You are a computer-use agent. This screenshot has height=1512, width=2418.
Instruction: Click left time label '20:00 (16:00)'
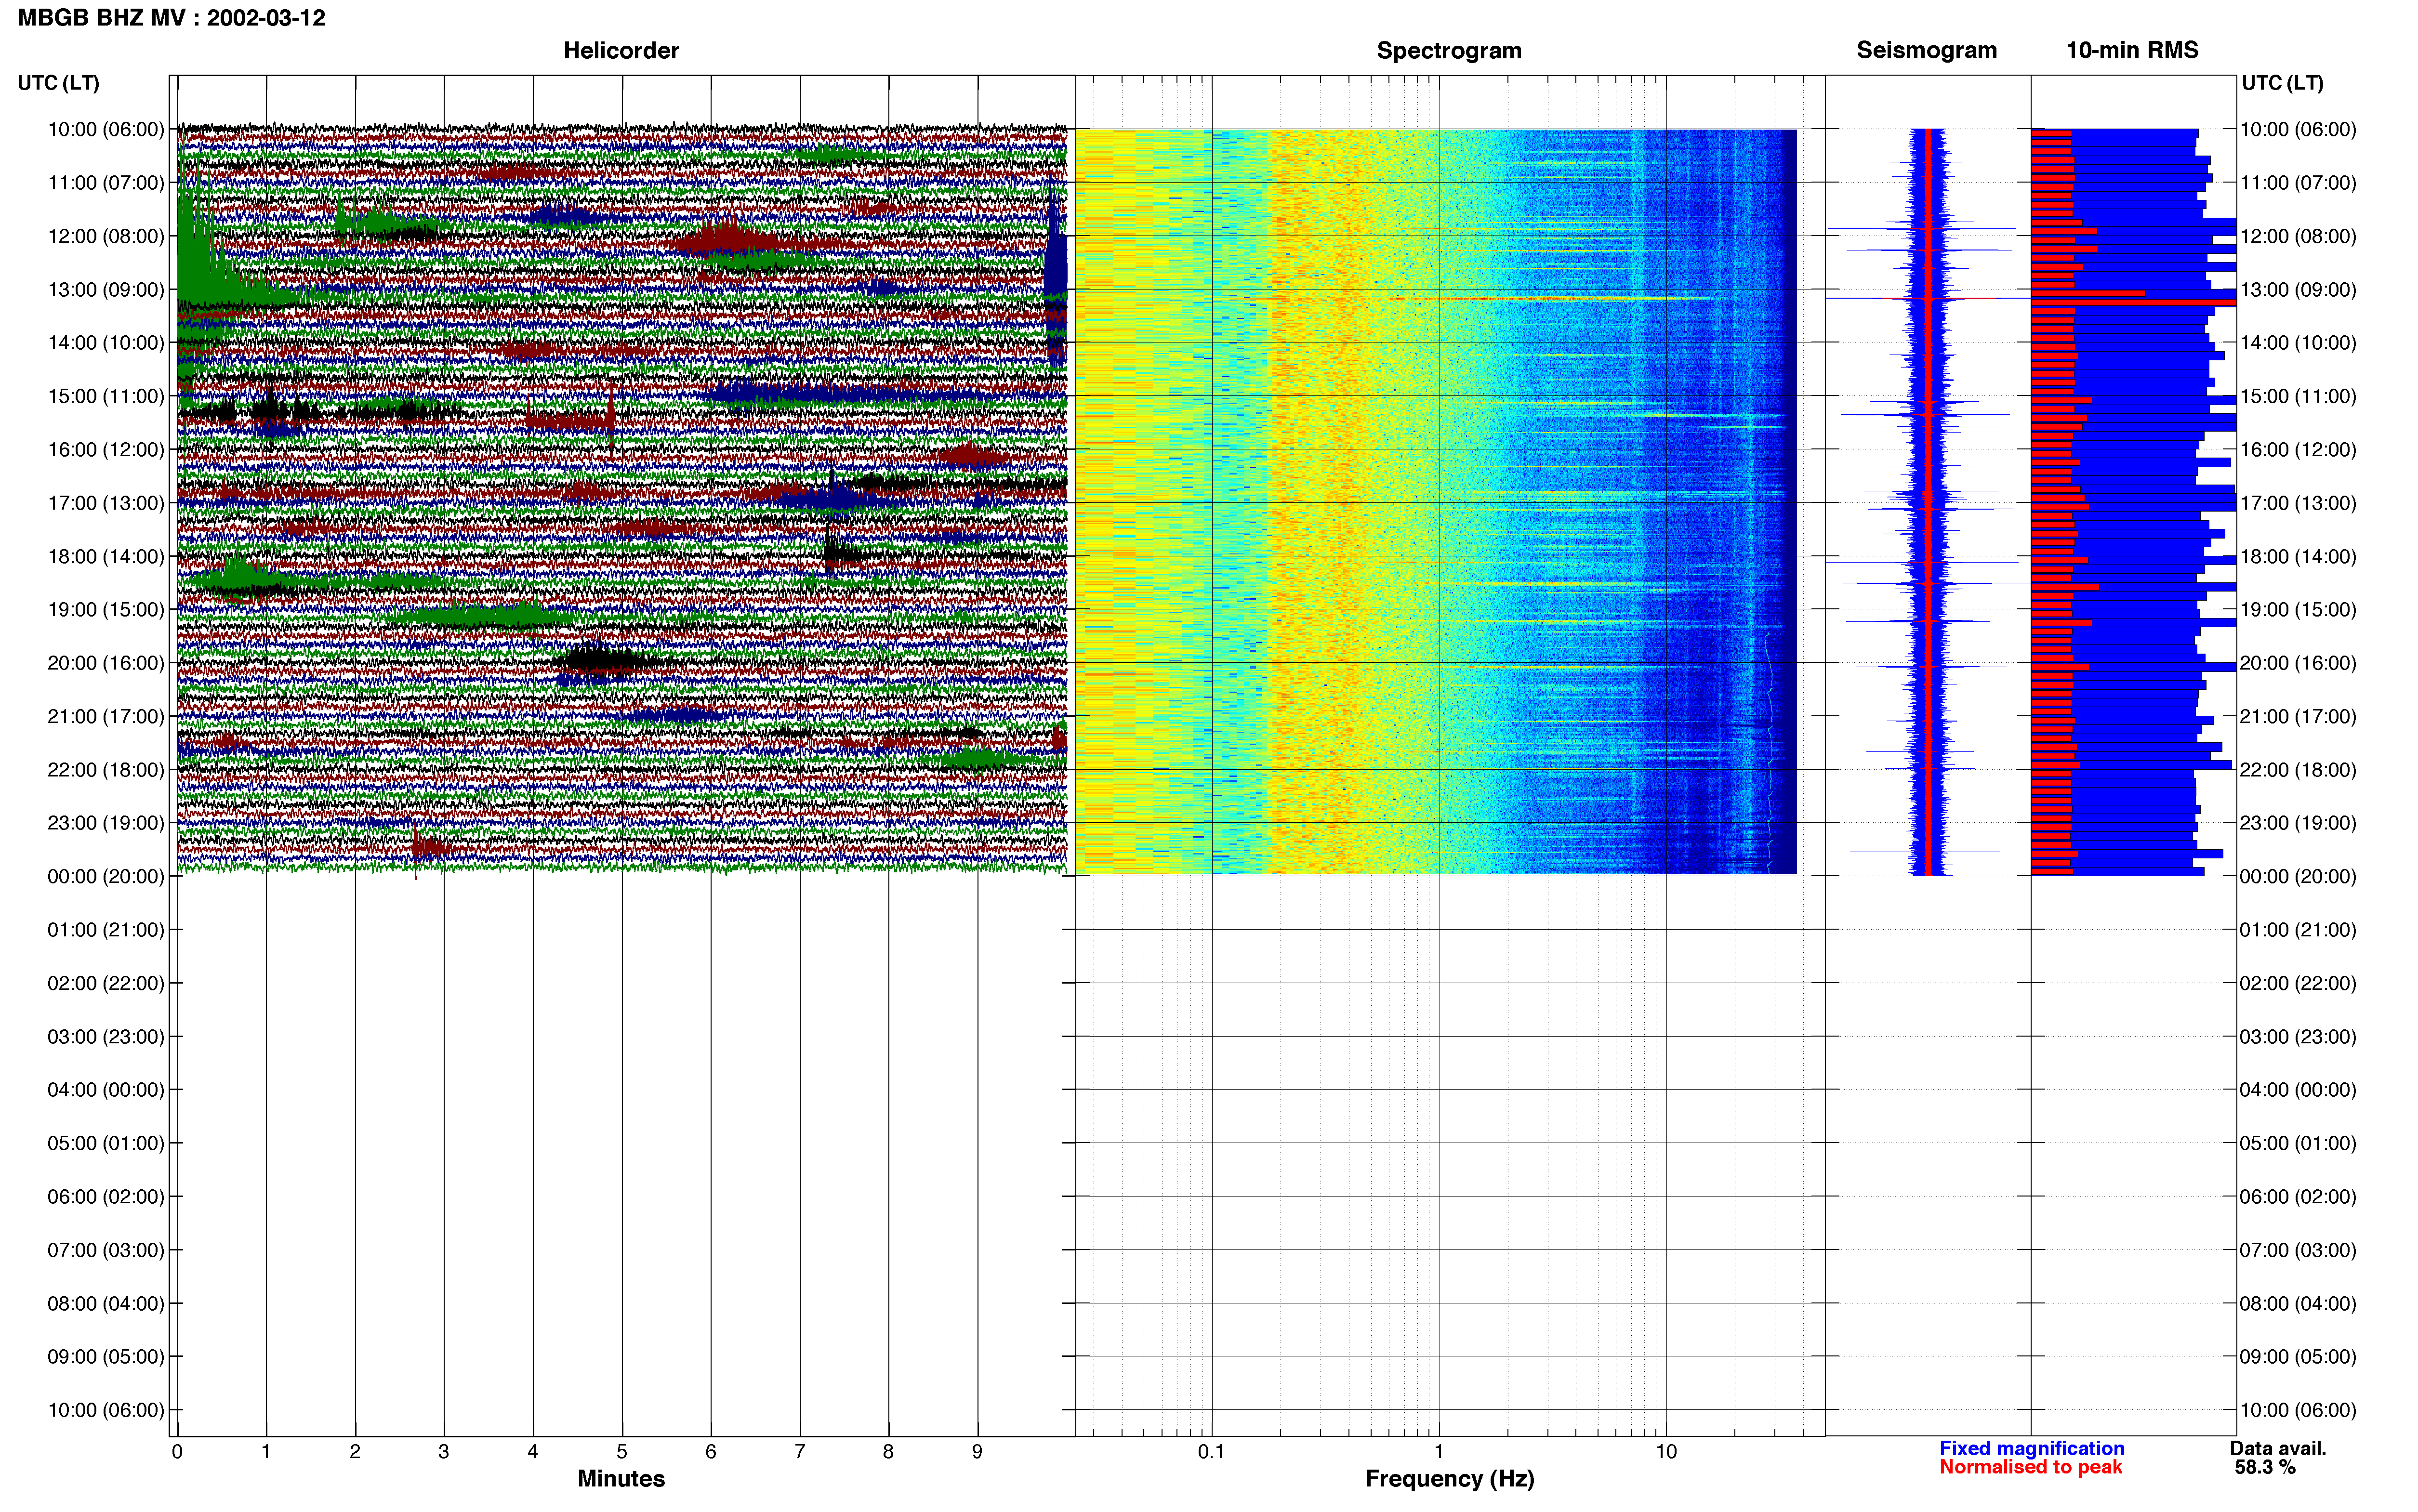[x=106, y=662]
